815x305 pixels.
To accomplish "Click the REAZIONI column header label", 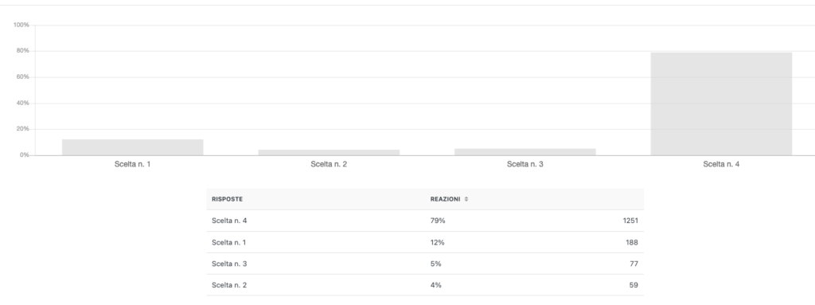I will point(445,199).
